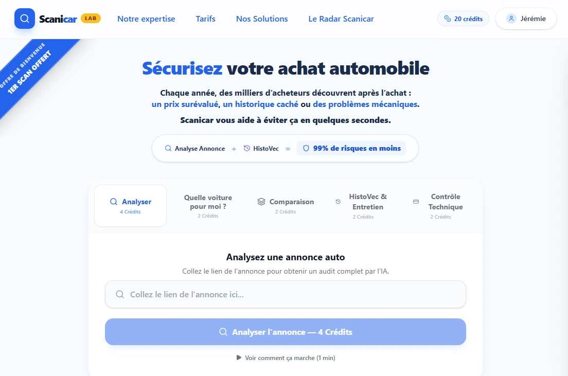This screenshot has width=568, height=376.
Task: Click the user icon on the Jérémie button
Action: pos(511,18)
